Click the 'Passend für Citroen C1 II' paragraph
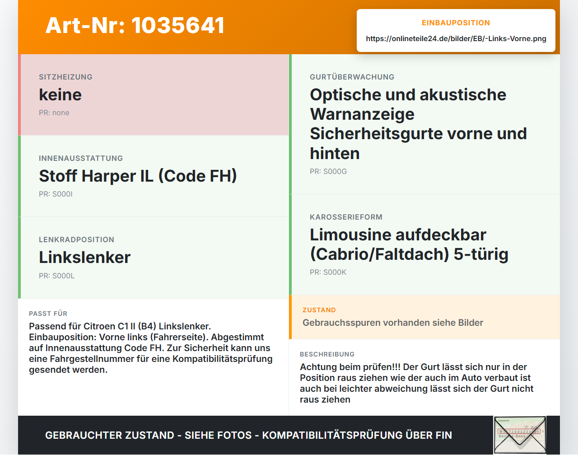This screenshot has height=455, width=578. click(x=151, y=348)
